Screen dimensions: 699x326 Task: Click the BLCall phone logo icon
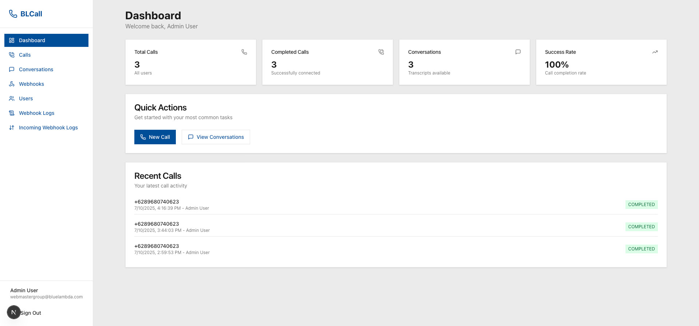point(13,14)
